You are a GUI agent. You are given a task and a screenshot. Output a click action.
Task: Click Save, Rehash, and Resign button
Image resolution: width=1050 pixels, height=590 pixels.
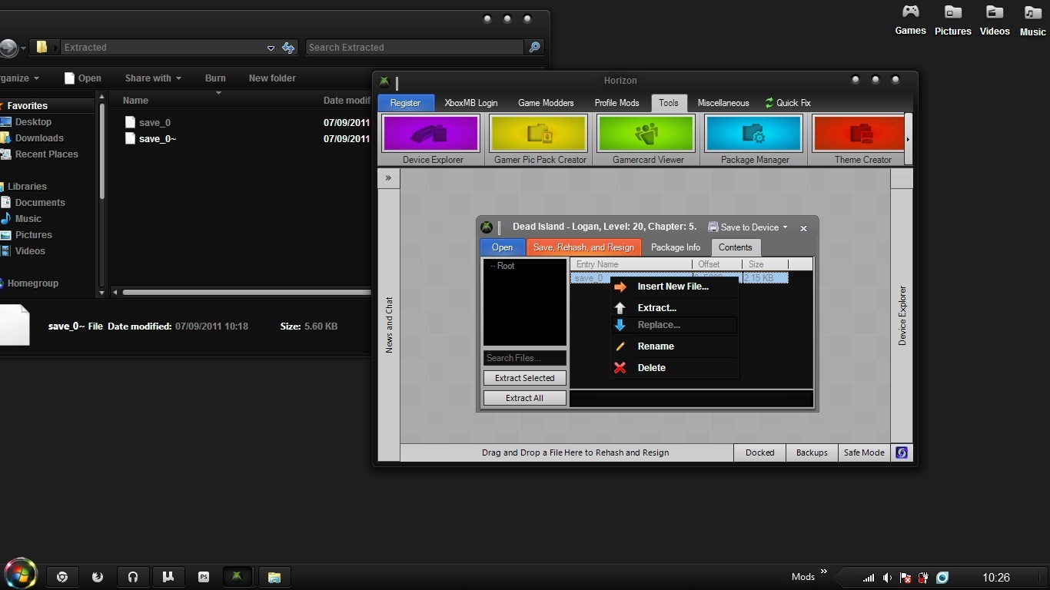[x=583, y=247]
